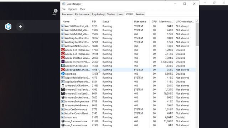
Task: Click the AcPowerNotification process icon
Action: [x=63, y=46]
